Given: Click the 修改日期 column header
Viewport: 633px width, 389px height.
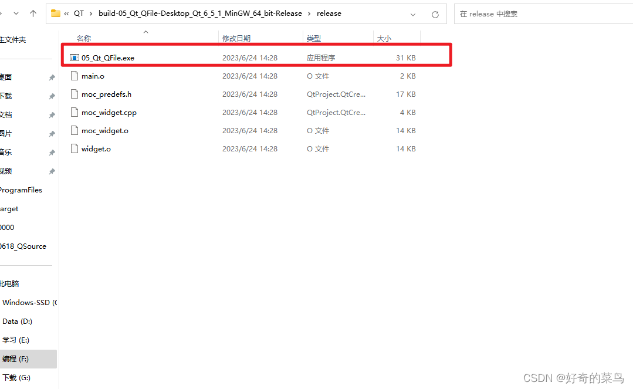Looking at the screenshot, I should tap(237, 38).
